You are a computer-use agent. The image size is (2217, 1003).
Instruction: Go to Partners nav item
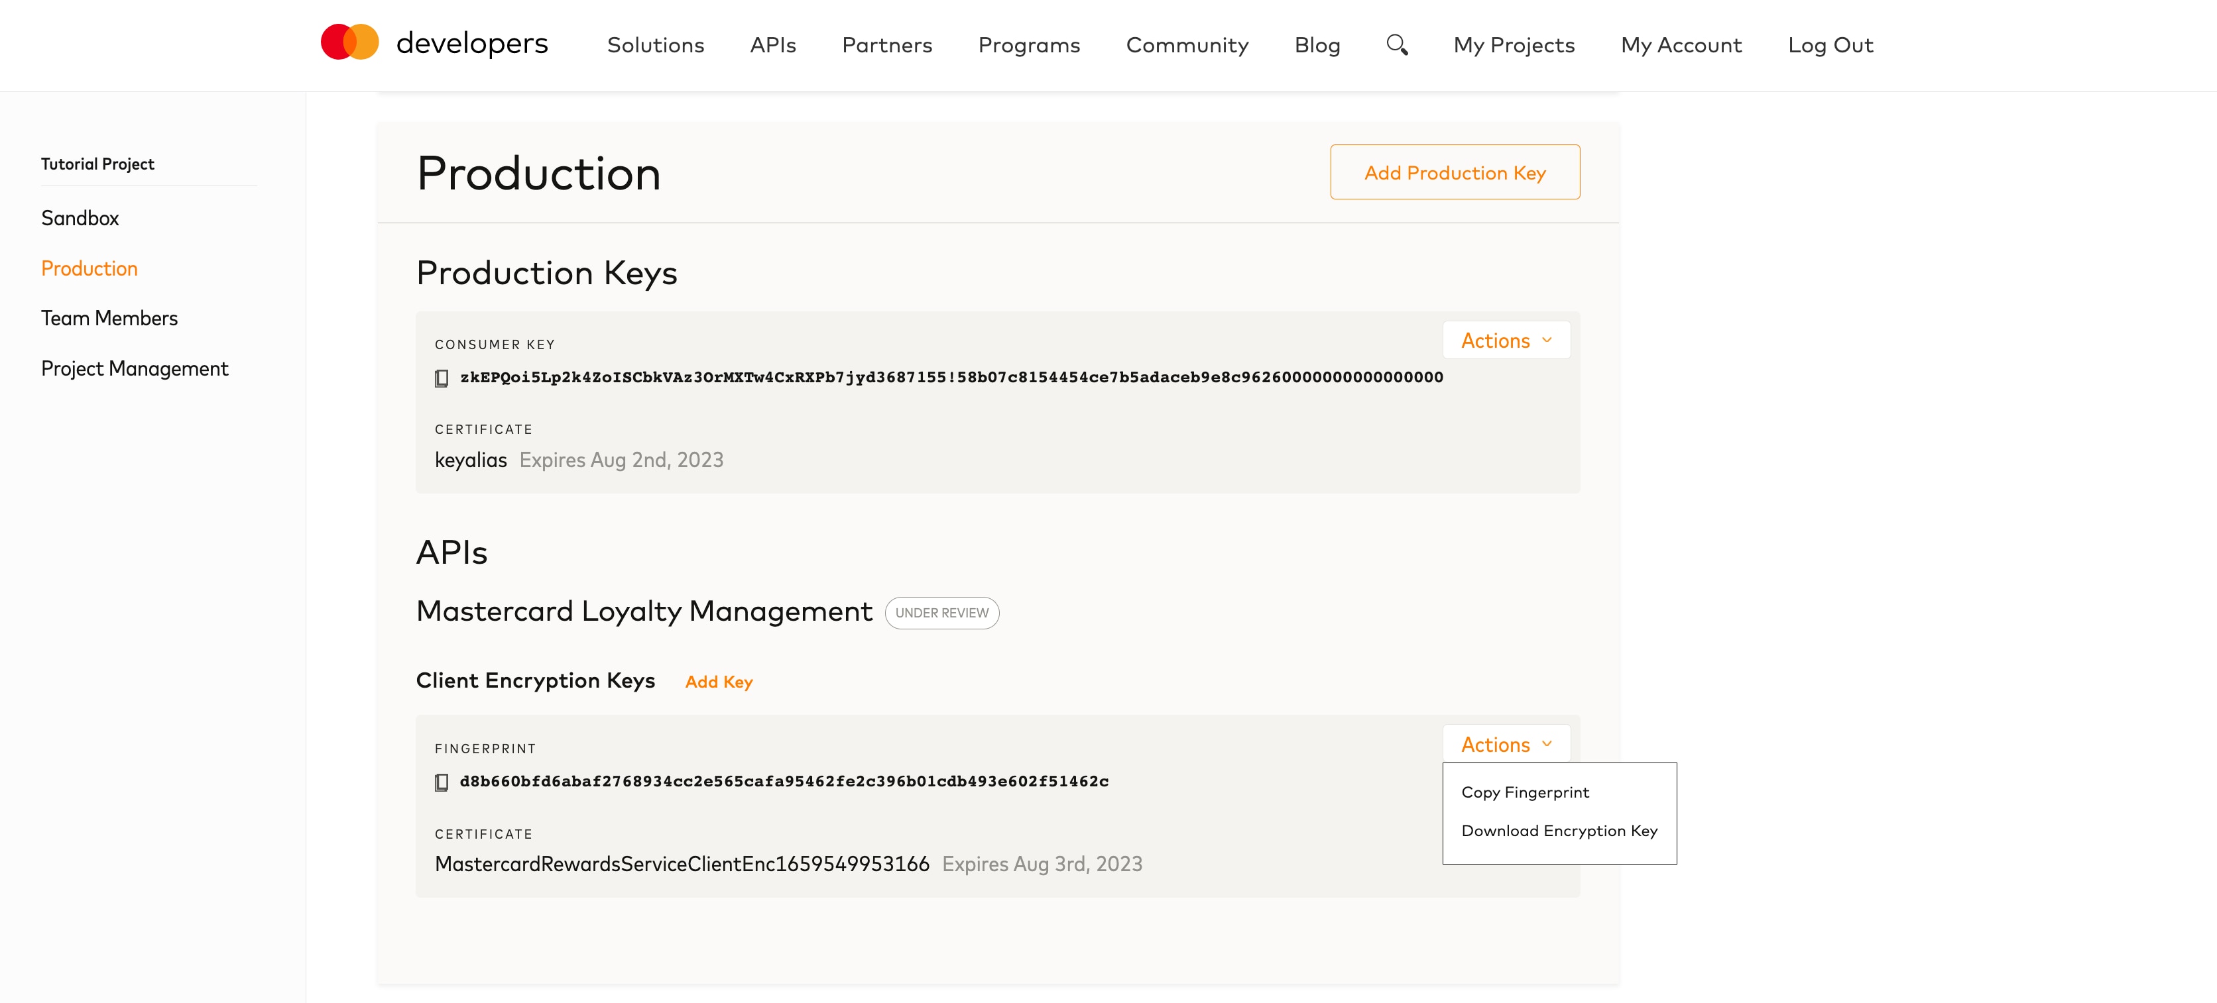886,45
